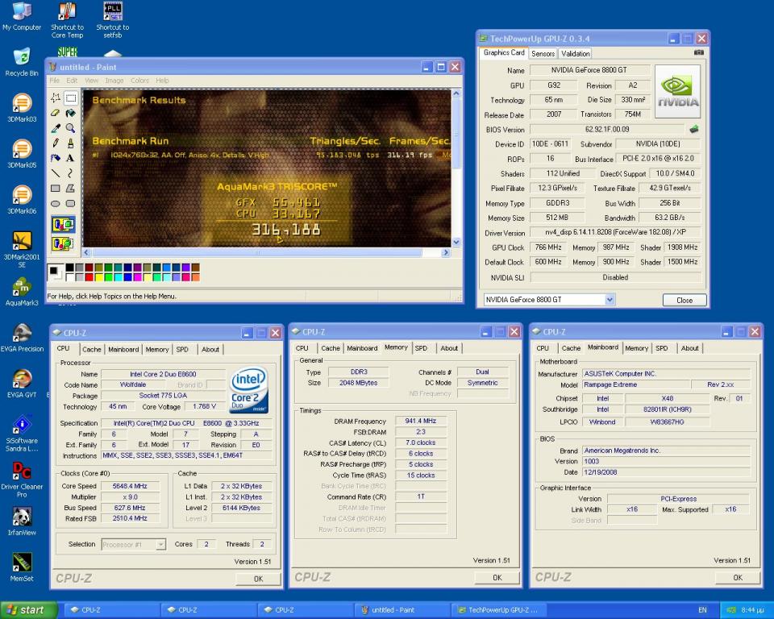Viewport: 774px width, 619px height.
Task: Pick the bright red color in Paint palette
Action: pyautogui.click(x=89, y=277)
